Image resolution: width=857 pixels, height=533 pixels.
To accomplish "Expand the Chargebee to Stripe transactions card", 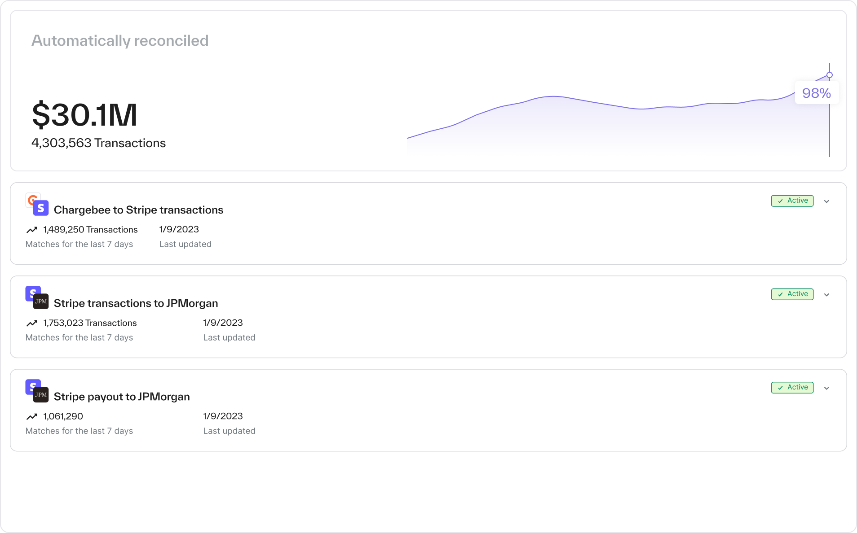I will coord(826,201).
